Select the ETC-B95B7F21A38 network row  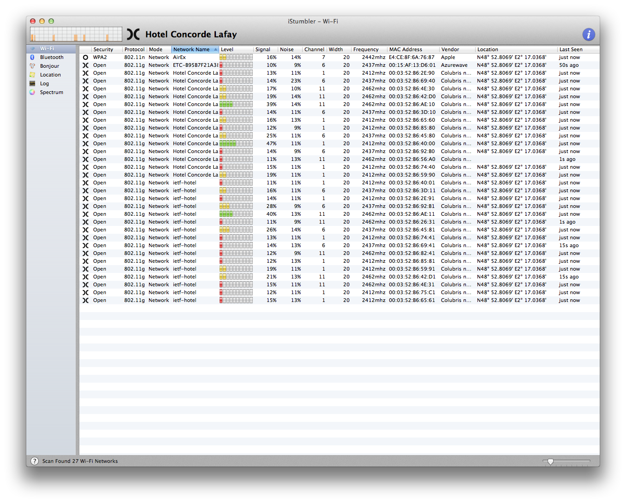coord(340,65)
